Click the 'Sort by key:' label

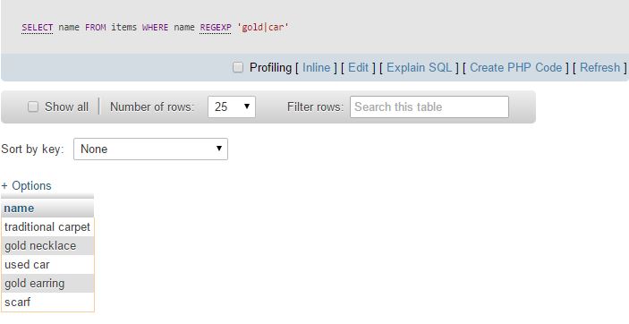32,149
